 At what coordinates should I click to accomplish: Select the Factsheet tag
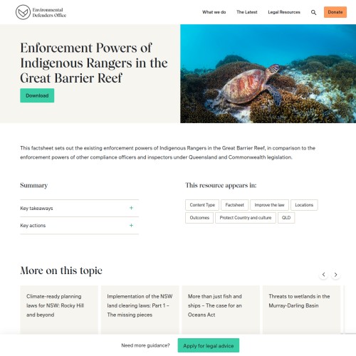(234, 205)
